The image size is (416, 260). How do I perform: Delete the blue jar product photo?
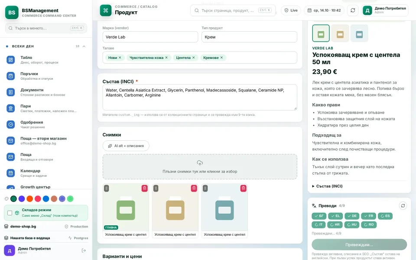243,188
